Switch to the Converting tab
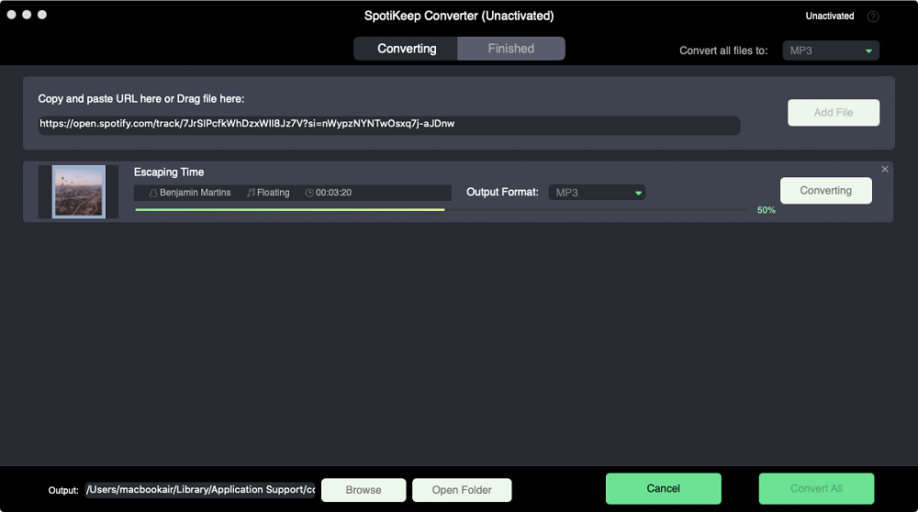Image resolution: width=918 pixels, height=512 pixels. 406,49
